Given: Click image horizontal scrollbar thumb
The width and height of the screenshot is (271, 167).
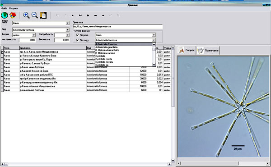Looking at the screenshot, I should (x=210, y=163).
